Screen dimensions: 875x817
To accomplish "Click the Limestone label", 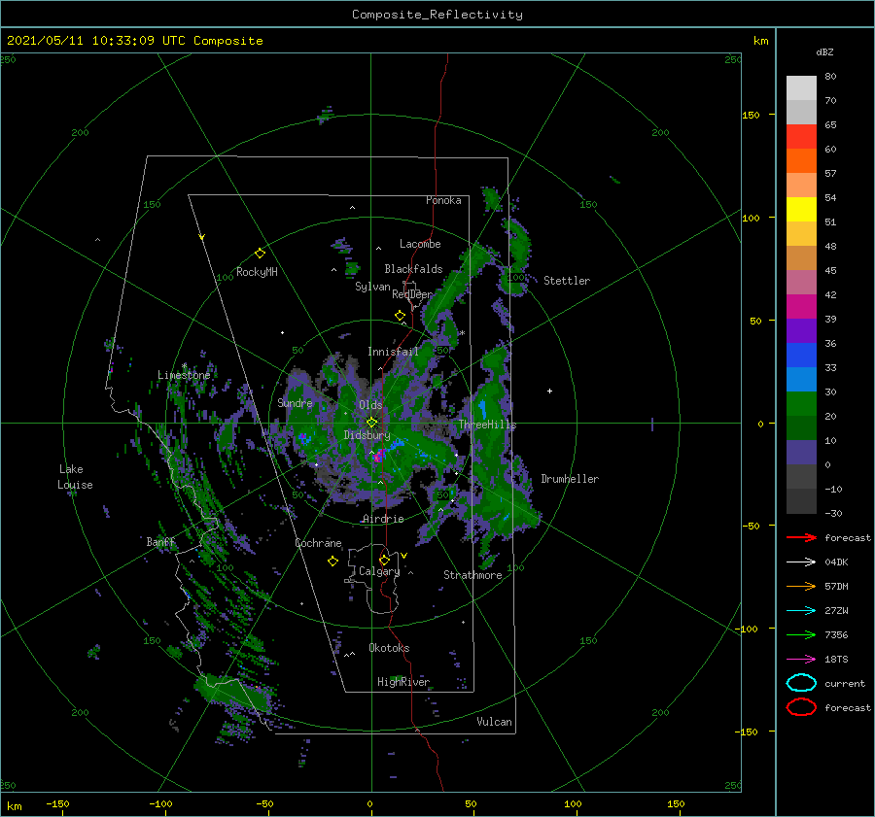I will [x=184, y=375].
